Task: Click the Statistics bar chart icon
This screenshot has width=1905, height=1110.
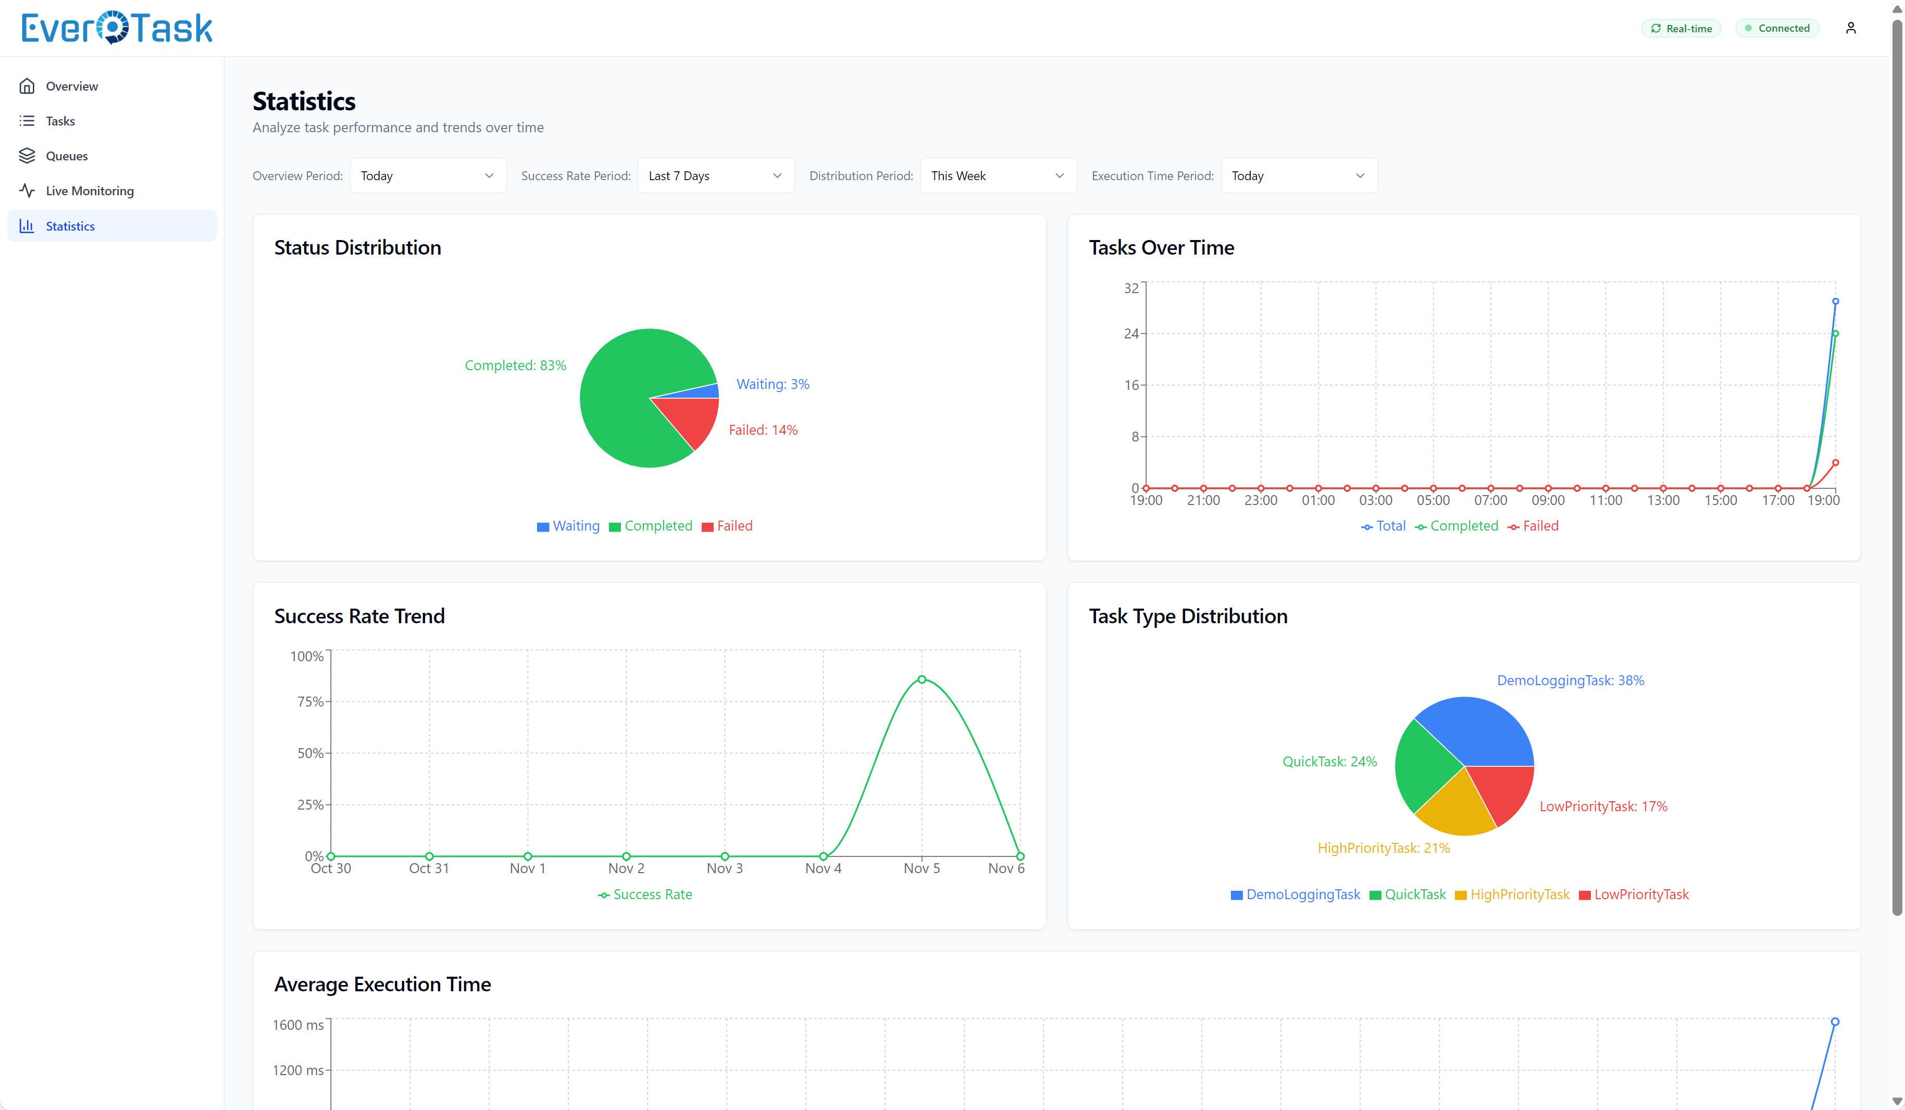Action: click(27, 226)
